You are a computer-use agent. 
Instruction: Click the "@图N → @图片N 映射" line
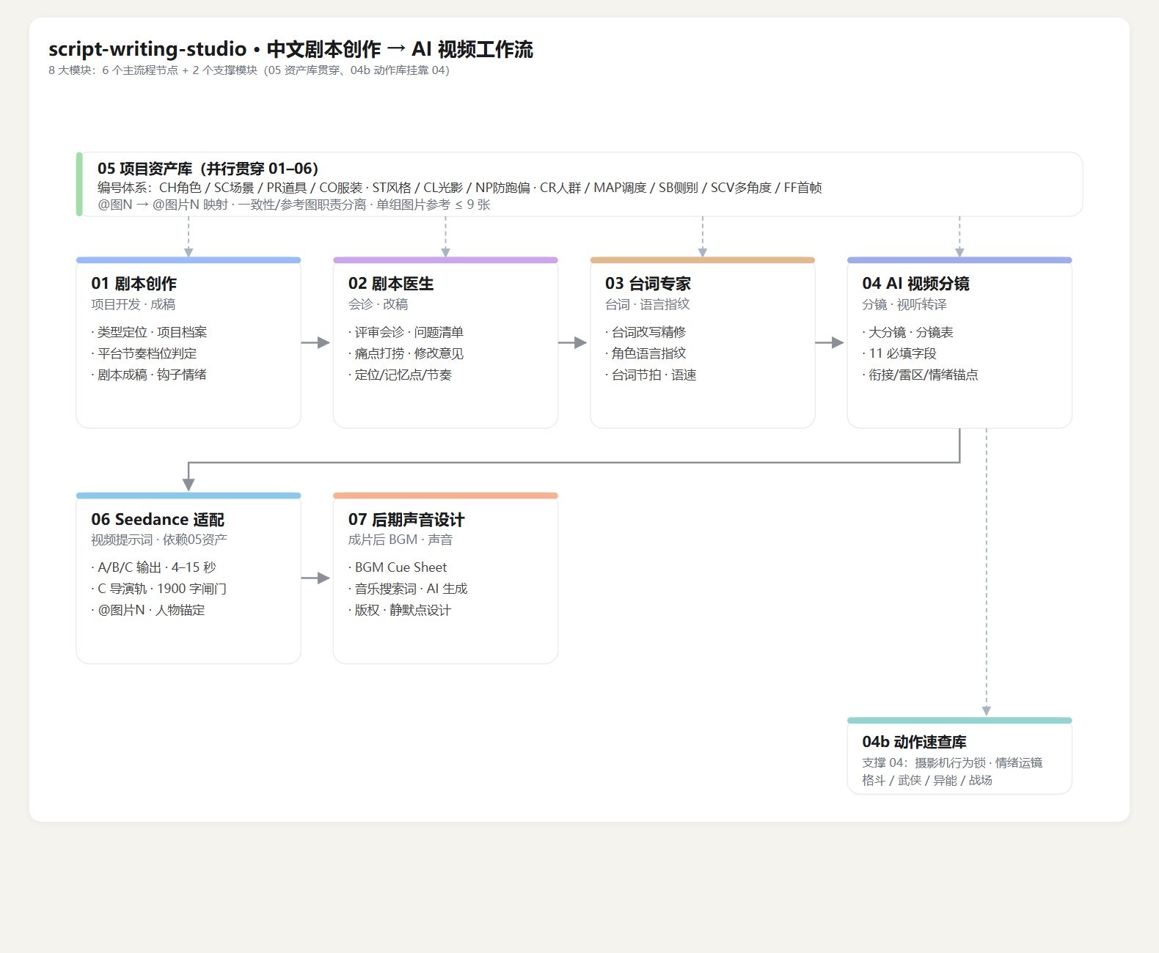294,205
